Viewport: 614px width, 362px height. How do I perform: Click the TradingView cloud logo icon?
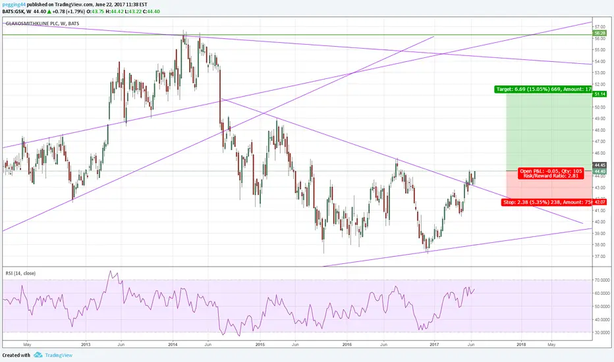click(x=38, y=355)
